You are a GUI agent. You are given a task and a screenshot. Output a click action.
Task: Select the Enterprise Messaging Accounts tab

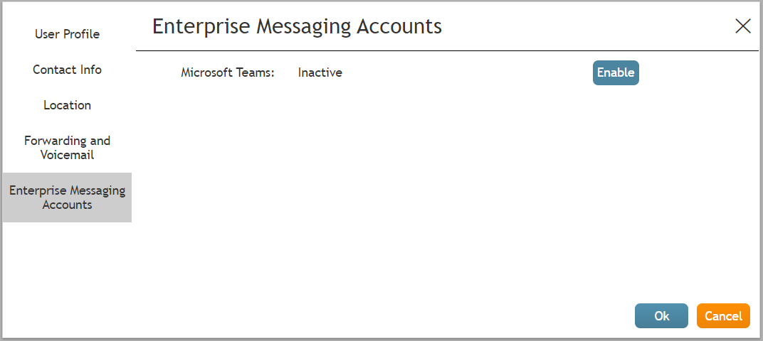pyautogui.click(x=67, y=197)
